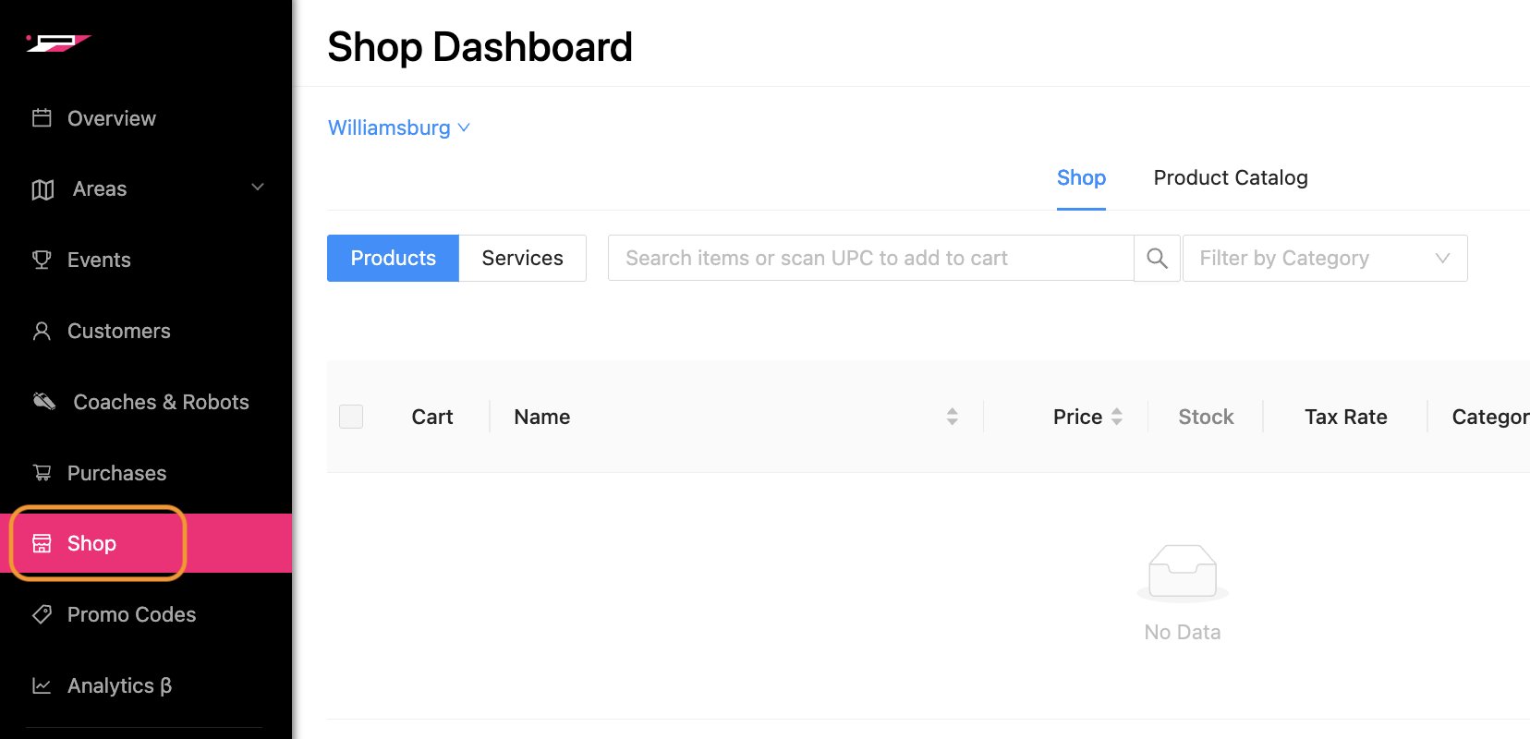The image size is (1530, 739).
Task: Focus the search items or UPC field
Action: [x=869, y=259]
